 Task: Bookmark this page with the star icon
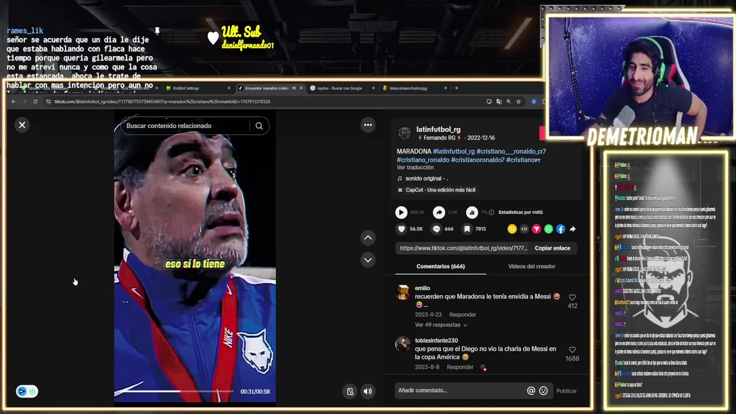(x=518, y=102)
